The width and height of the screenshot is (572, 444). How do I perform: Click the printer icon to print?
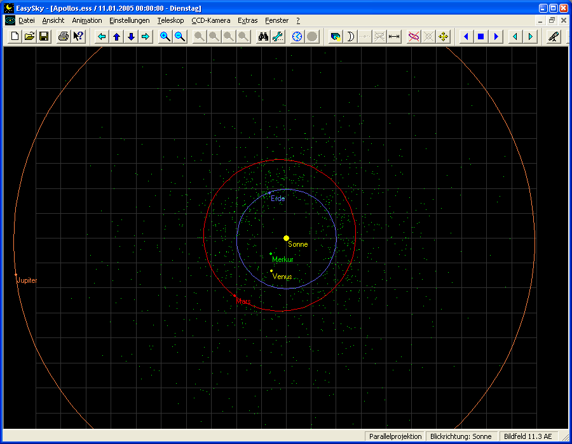[64, 37]
